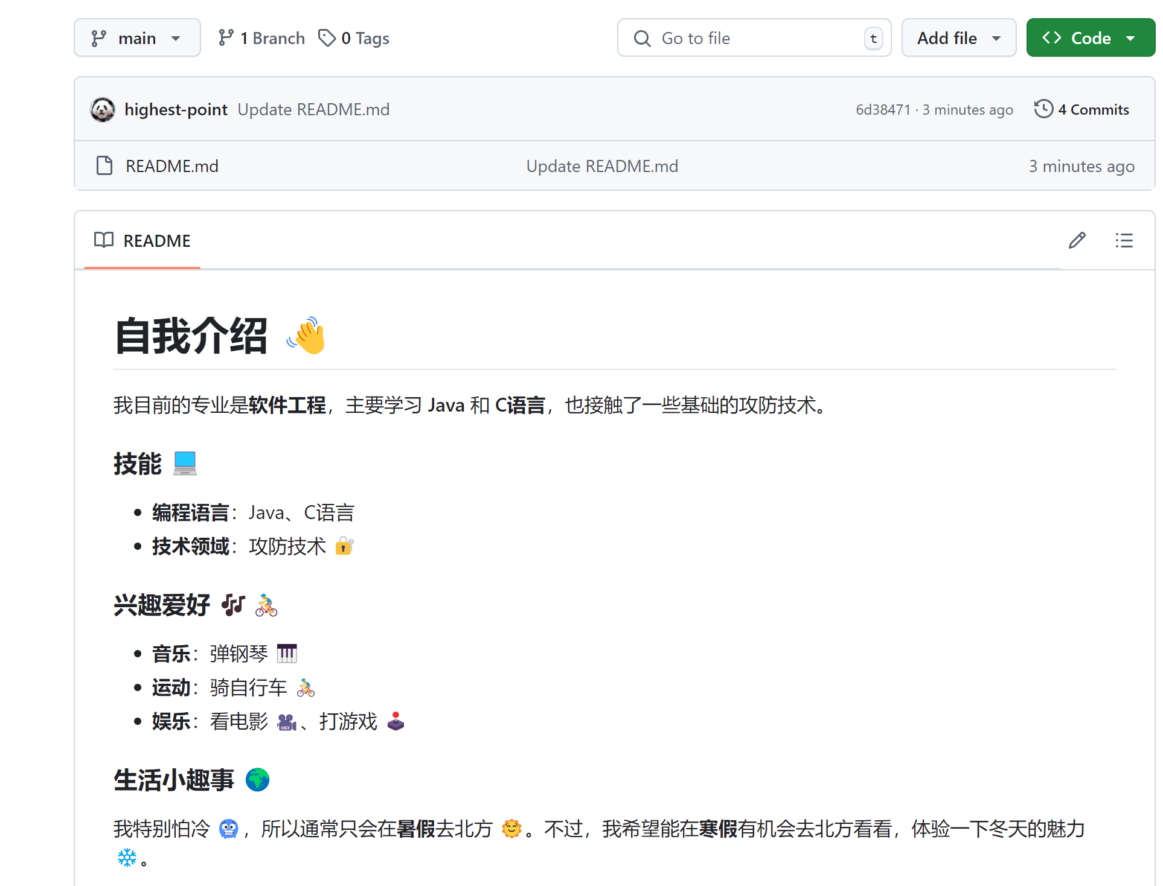The image size is (1163, 886).
Task: Open the main branch dropdown
Action: (137, 38)
